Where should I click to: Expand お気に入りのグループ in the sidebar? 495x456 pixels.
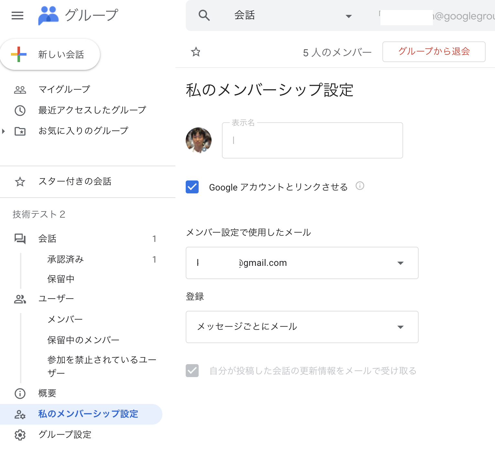pyautogui.click(x=4, y=131)
